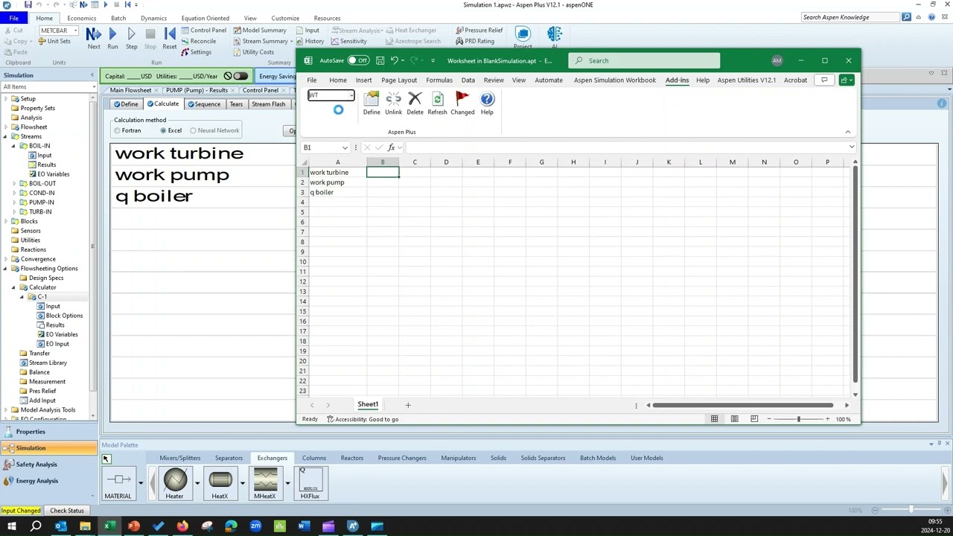Select the Heater model in palette
This screenshot has height=536, width=953.
coord(174,483)
